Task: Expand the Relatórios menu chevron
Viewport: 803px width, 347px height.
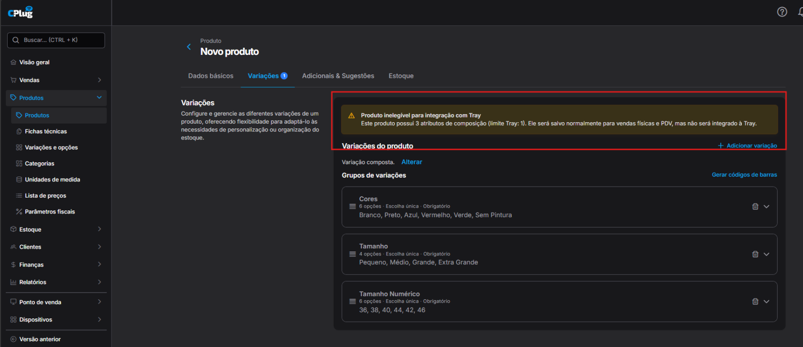Action: pos(99,282)
